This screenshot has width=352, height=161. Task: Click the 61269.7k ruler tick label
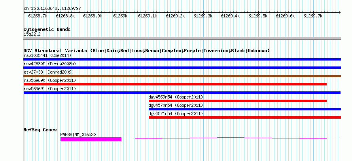click(x=313, y=16)
